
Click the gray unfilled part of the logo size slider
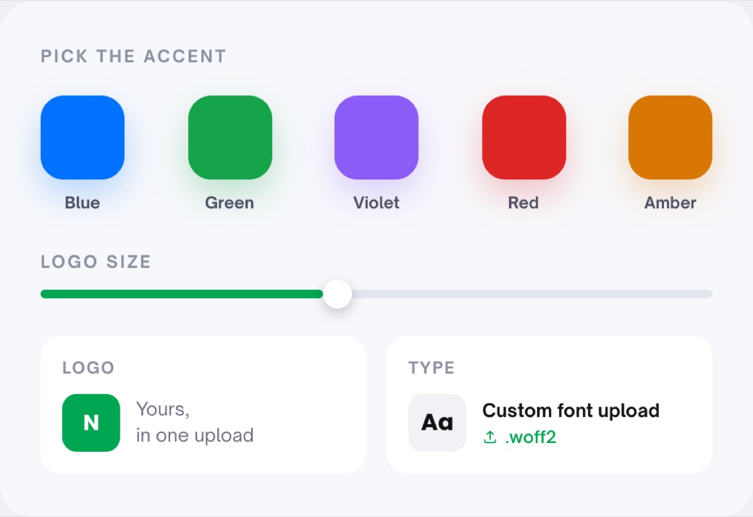532,294
